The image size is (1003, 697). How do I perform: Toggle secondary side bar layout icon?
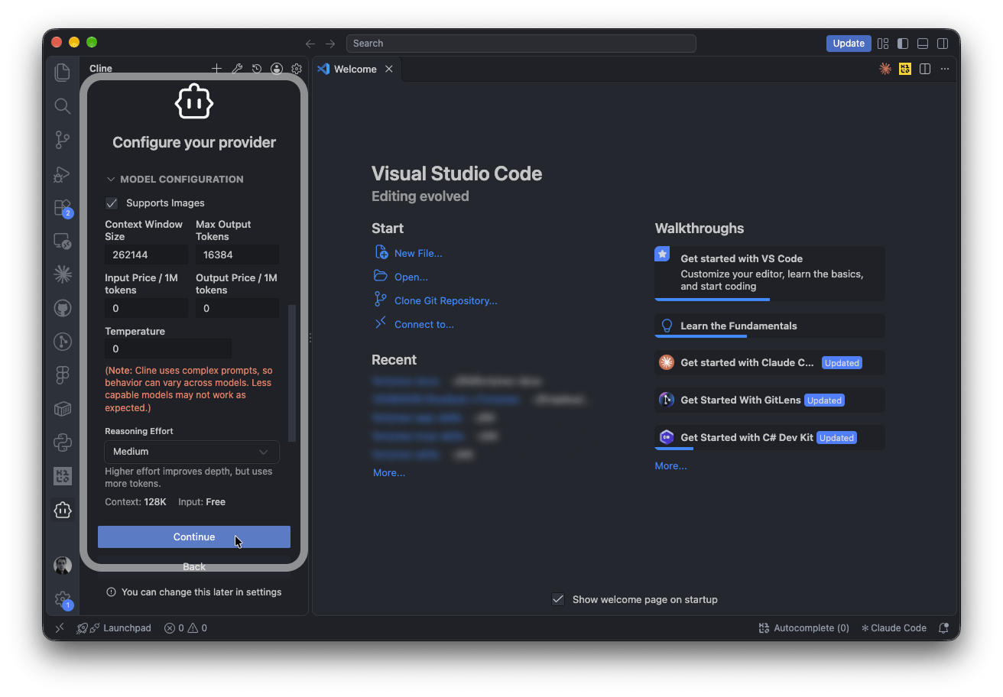[x=943, y=44]
